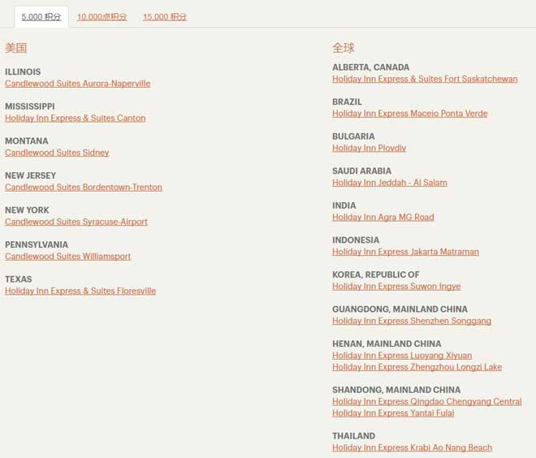Viewport: 536px width, 458px height.
Task: Click the INDIA label
Action: point(344,205)
